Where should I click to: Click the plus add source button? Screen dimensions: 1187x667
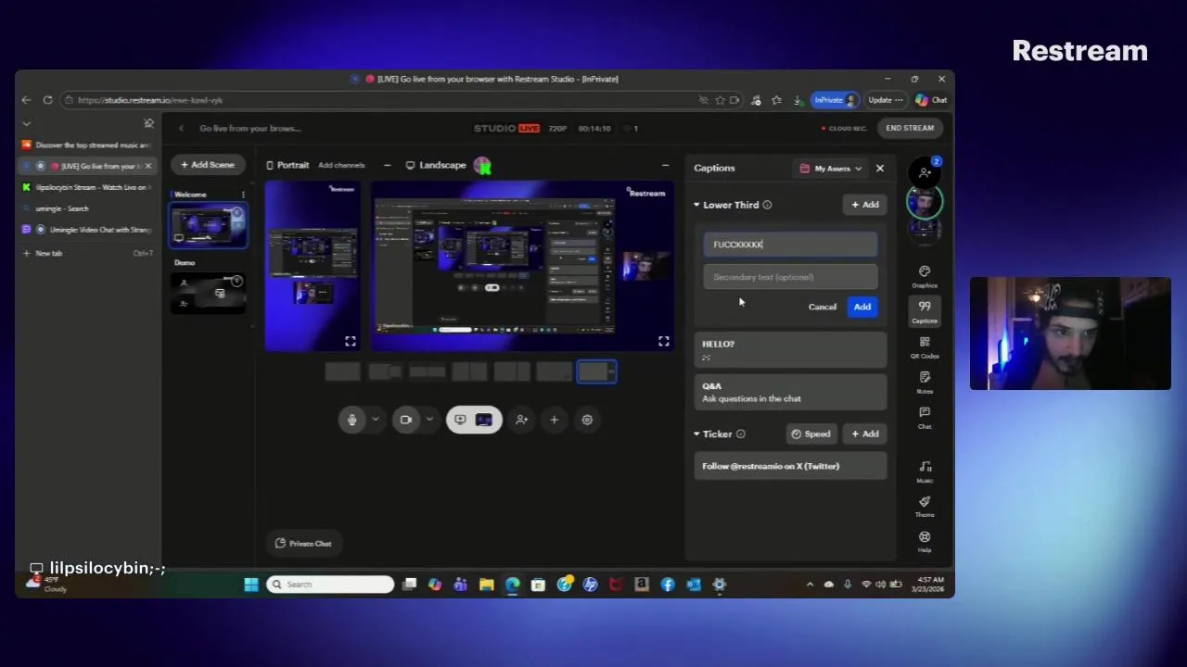(555, 420)
